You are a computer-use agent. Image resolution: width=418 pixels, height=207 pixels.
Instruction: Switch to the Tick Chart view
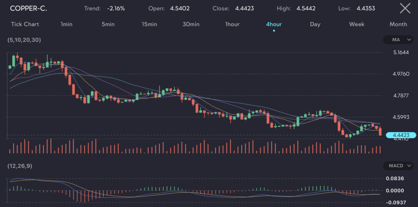tap(25, 24)
